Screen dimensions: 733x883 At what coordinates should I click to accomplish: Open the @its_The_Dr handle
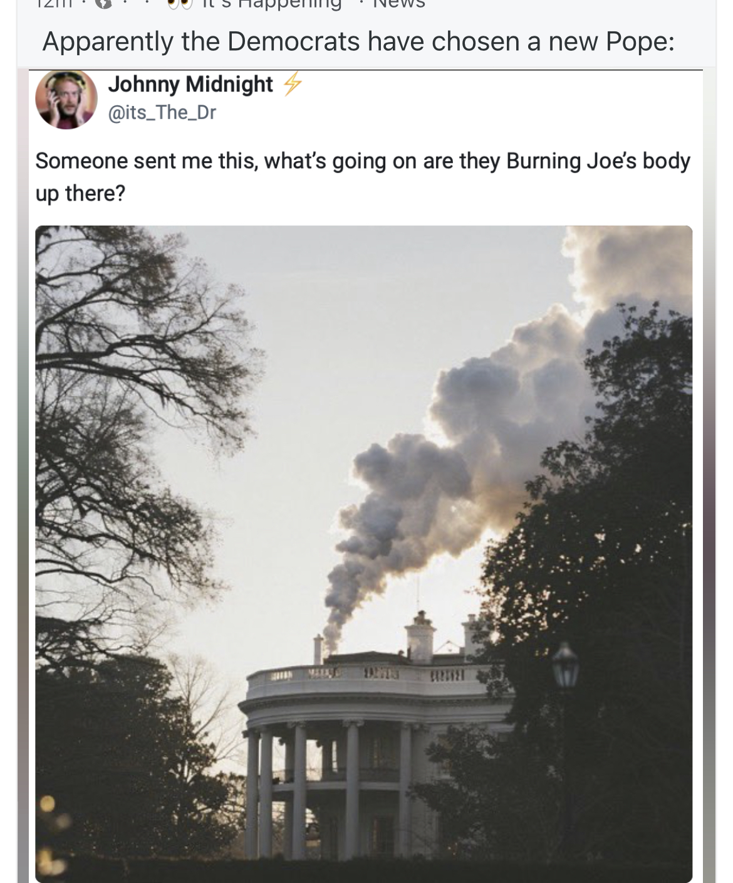[162, 113]
